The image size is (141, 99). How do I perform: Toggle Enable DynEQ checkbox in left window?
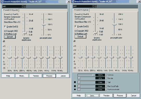5,27
